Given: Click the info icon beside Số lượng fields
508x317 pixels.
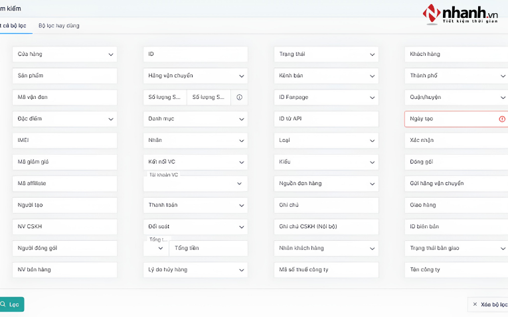Looking at the screenshot, I should pos(239,97).
